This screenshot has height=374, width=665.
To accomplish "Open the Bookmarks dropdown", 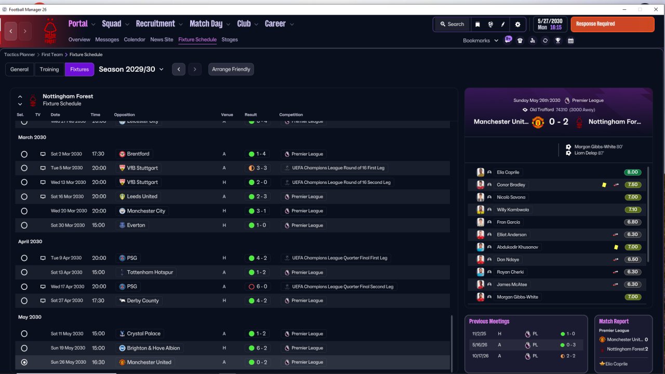I will [481, 41].
